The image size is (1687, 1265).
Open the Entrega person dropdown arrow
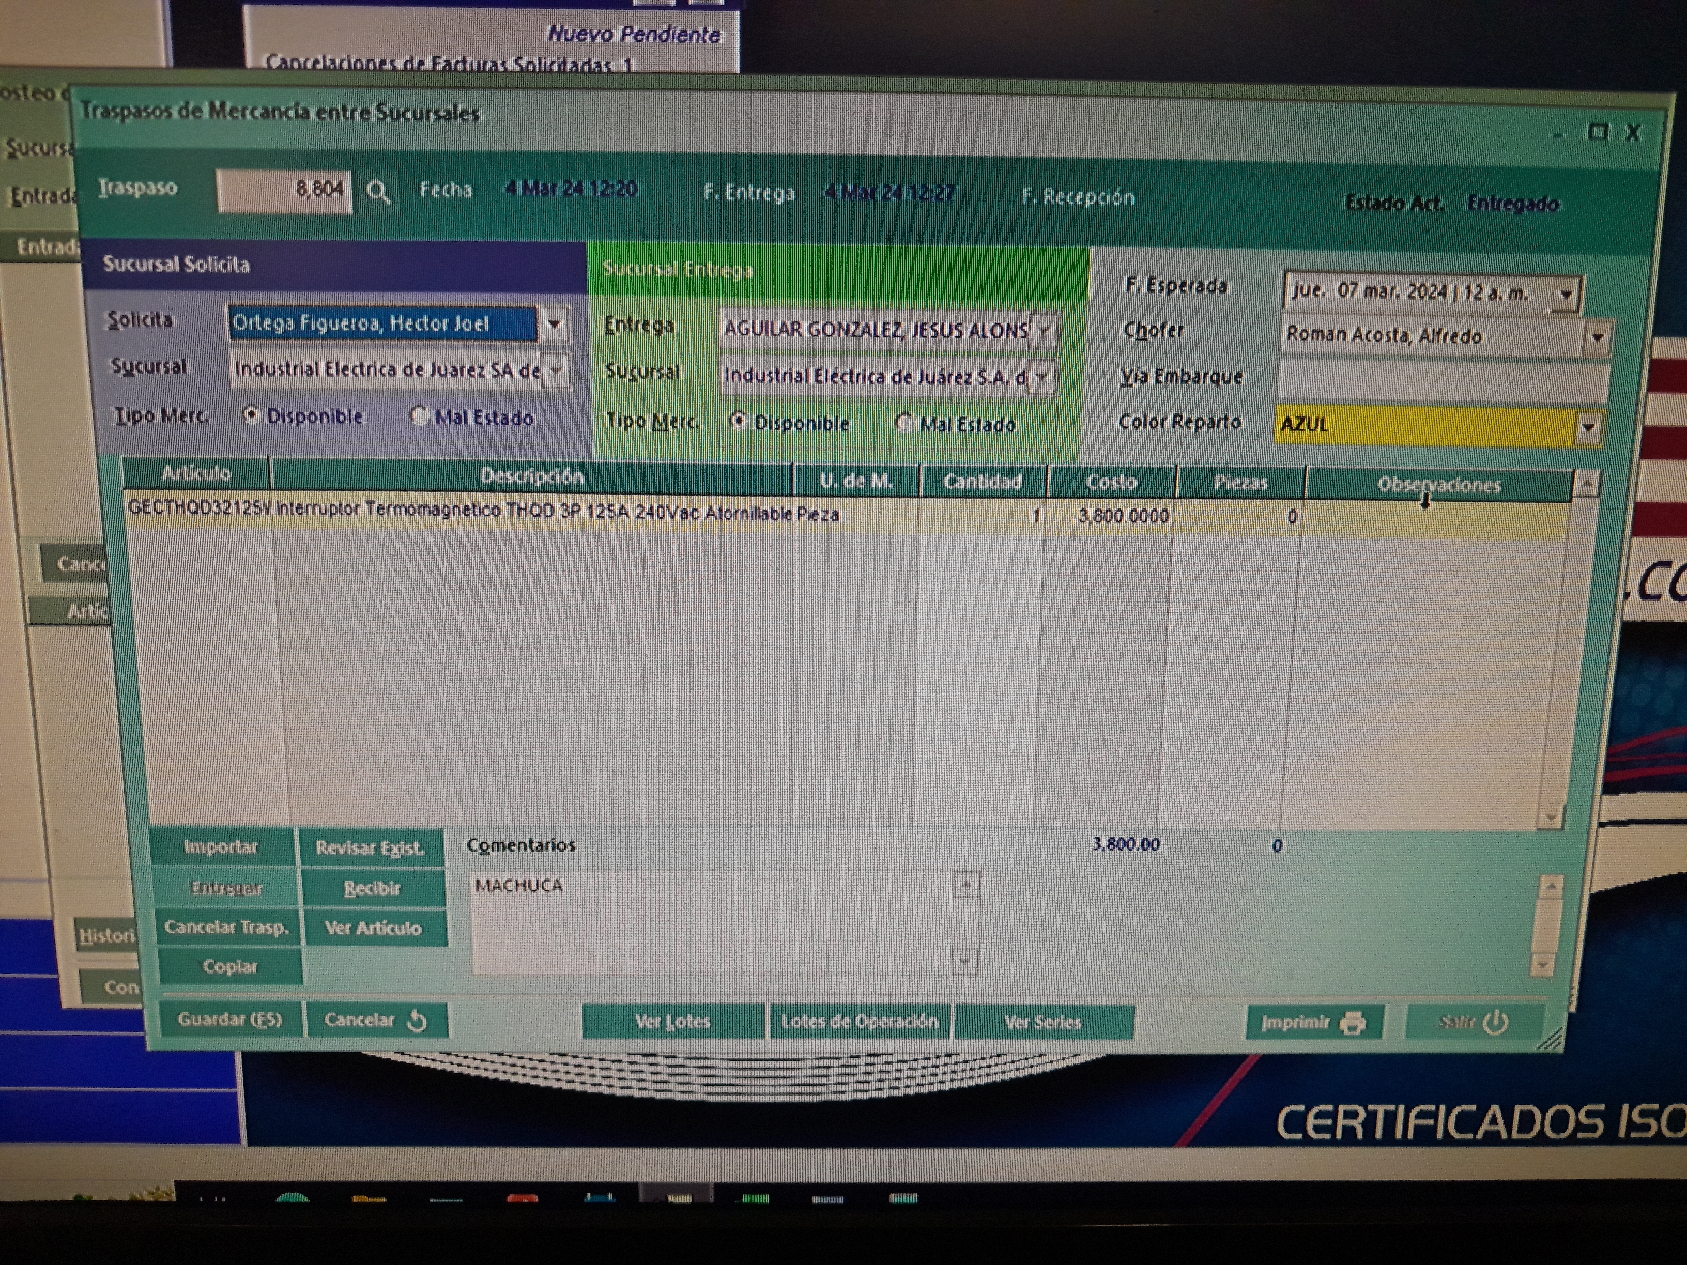point(1044,330)
